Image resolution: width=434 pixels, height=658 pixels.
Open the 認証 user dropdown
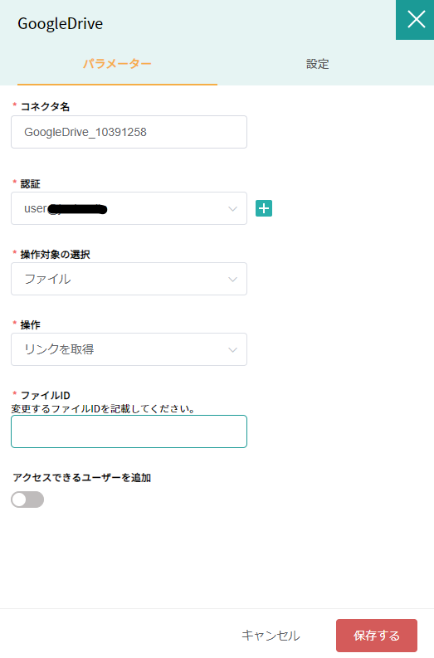[129, 208]
